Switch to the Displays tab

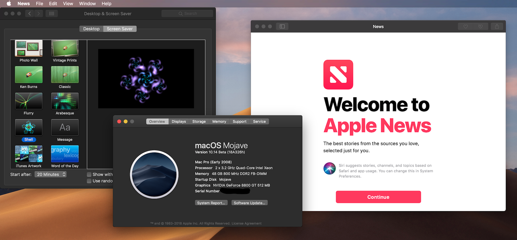pyautogui.click(x=179, y=121)
